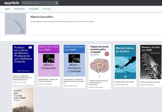
Task: Click the author quill placeholder image
Action: pos(15,24)
